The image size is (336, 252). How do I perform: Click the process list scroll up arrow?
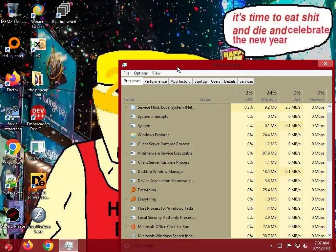coord(329,107)
